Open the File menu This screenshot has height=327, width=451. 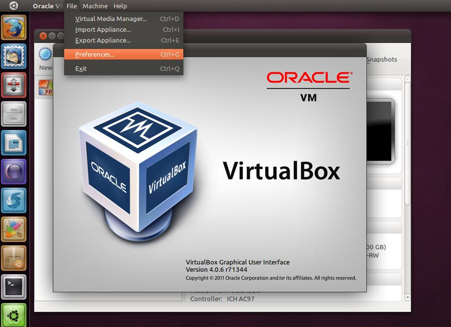[x=71, y=6]
